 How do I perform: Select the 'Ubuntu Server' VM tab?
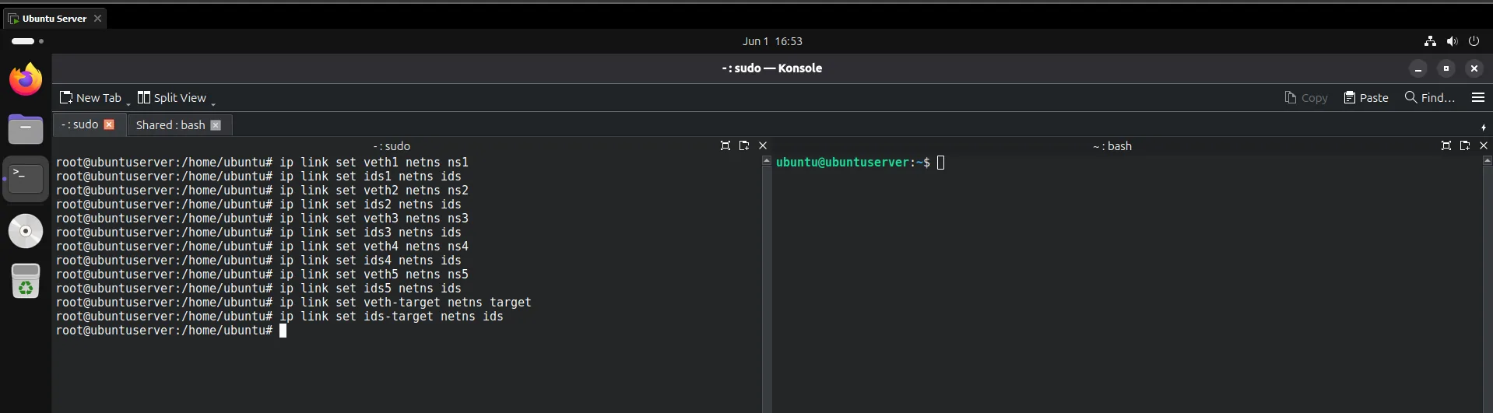(54, 19)
